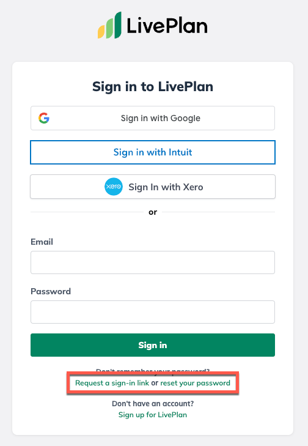Click the LivePlan bar chart logo icon
This screenshot has width=308, height=446.
[109, 25]
